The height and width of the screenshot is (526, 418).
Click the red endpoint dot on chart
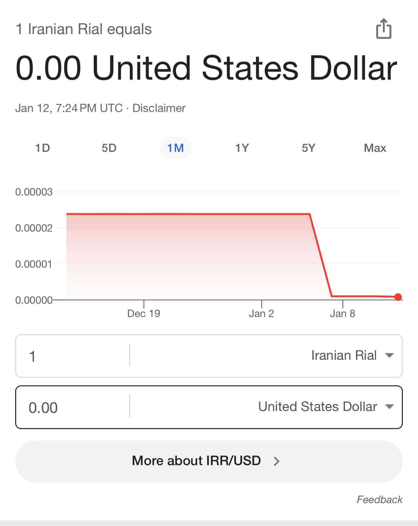pos(398,297)
